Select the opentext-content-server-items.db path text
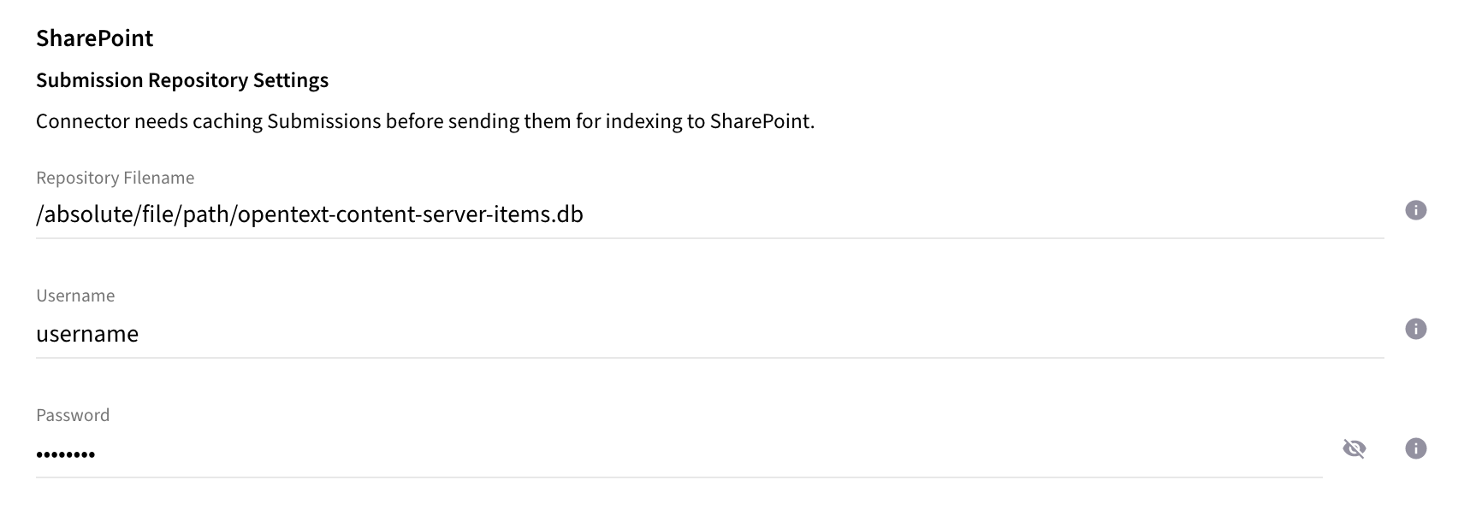 point(308,215)
